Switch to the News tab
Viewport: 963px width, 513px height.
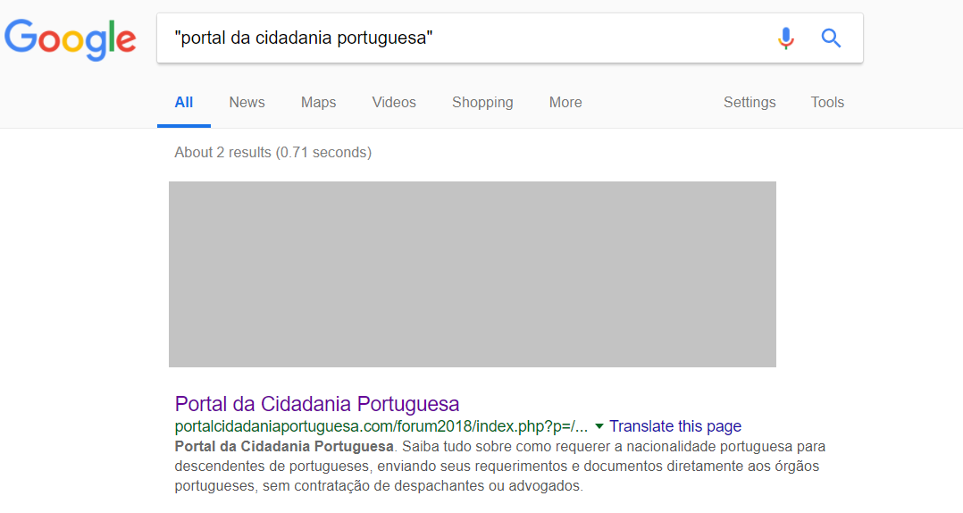pyautogui.click(x=247, y=103)
